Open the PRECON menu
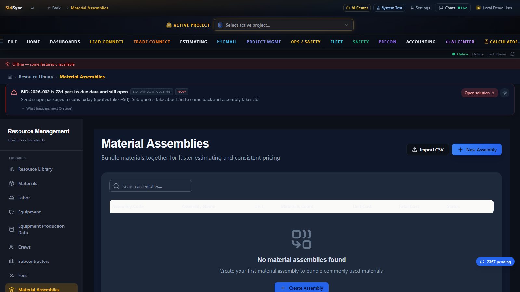Viewport: 520px width, 292px height. tap(387, 42)
